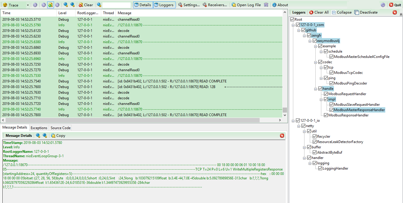Viewport: 403px width, 203px height.
Task: Close the Message Details panel
Action: [282, 136]
